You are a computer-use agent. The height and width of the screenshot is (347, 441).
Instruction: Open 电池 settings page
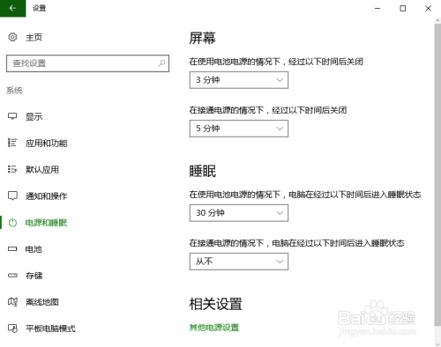coord(34,249)
